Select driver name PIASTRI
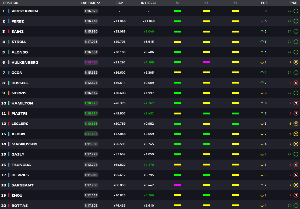This screenshot has height=209, width=300. click(x=20, y=113)
